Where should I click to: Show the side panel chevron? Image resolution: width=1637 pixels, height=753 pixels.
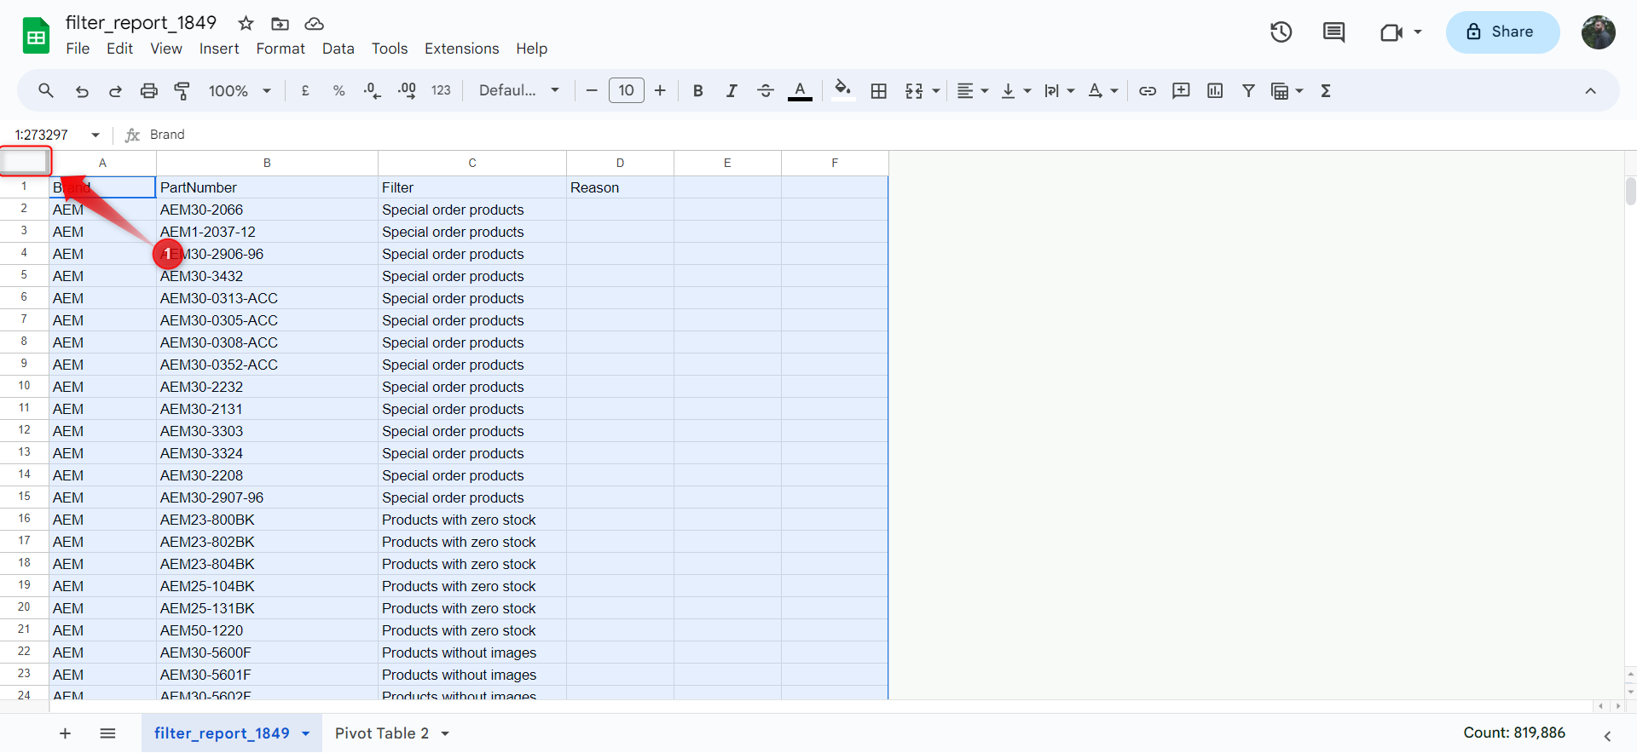(x=1607, y=736)
